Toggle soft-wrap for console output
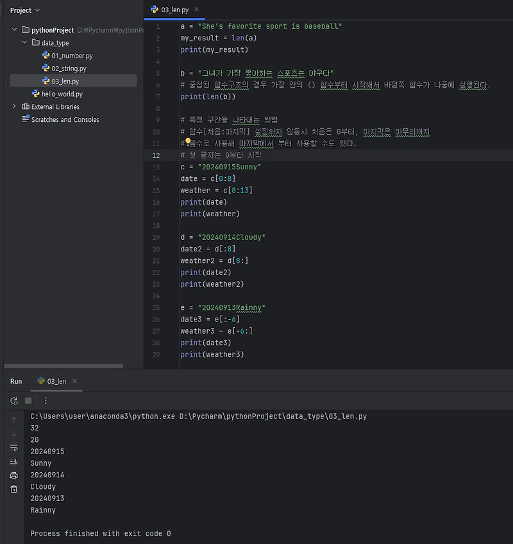The image size is (513, 544). [x=13, y=448]
